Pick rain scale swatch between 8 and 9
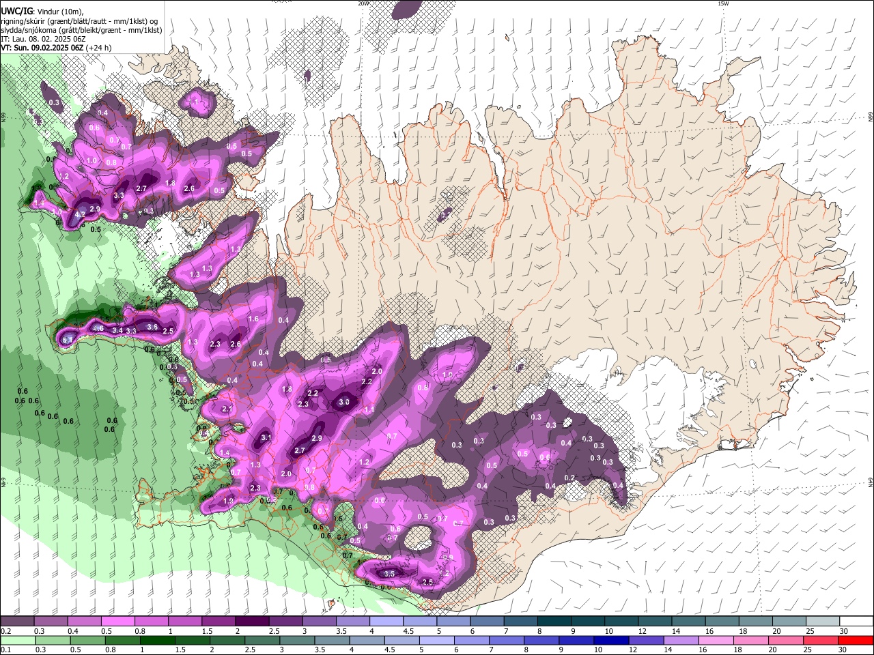 pos(541,640)
